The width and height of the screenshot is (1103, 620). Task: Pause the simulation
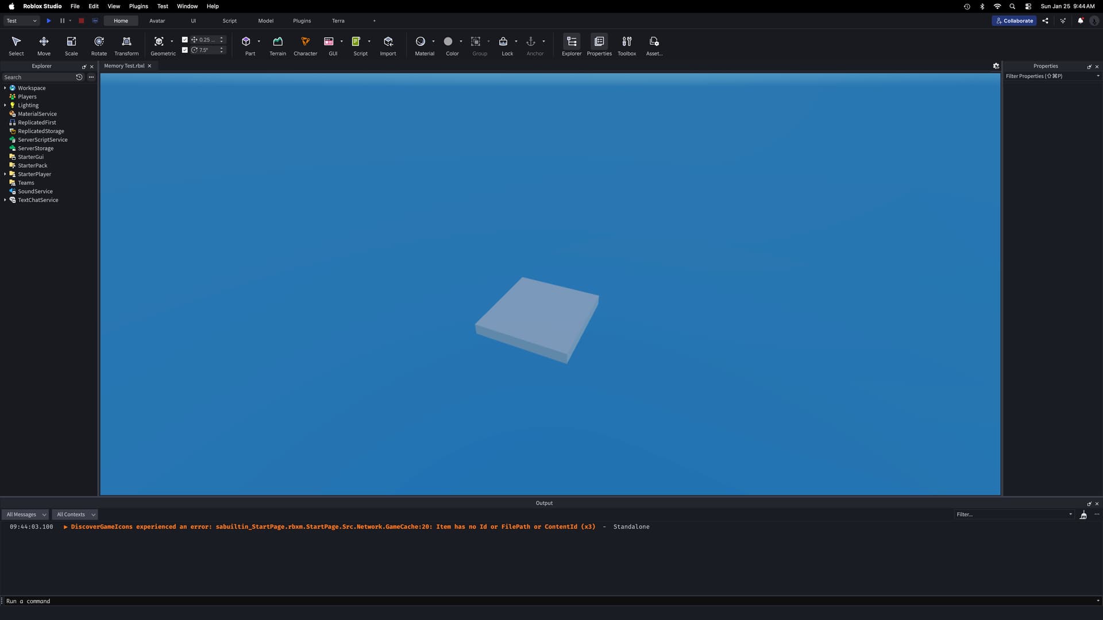click(63, 21)
